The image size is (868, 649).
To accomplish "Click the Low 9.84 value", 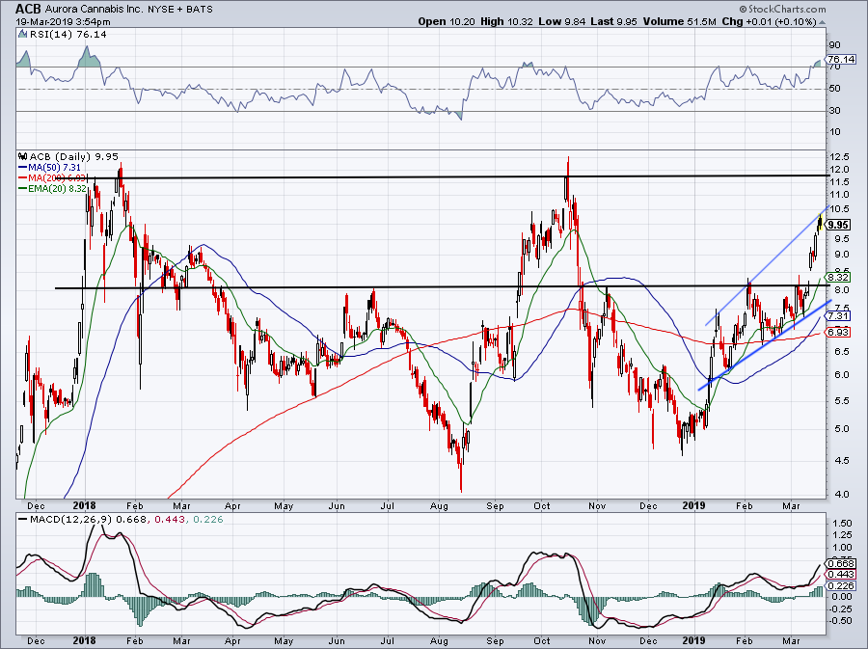I will tap(562, 21).
